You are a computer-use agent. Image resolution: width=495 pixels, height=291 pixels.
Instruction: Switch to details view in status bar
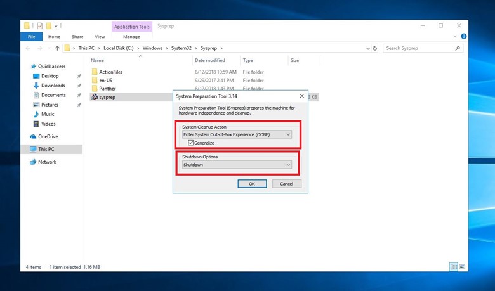[453, 266]
